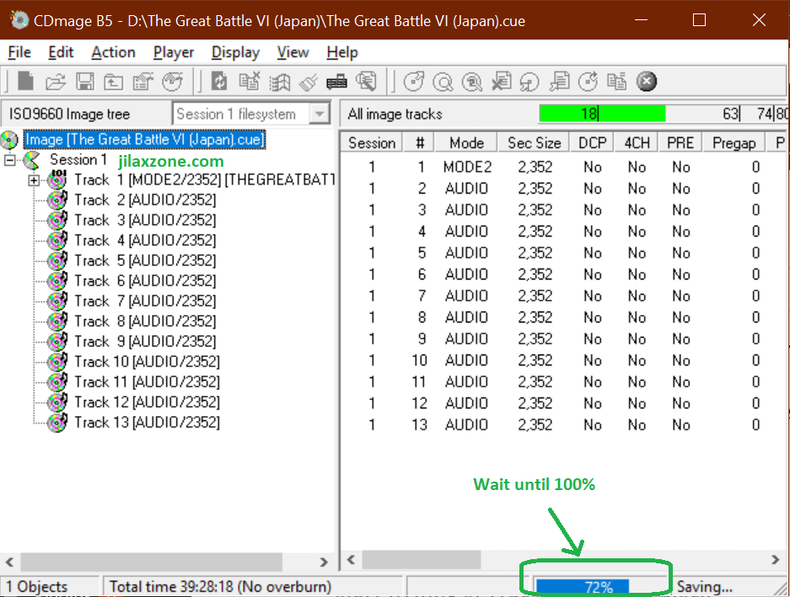
Task: Select Track 8 [AUDIO/2352] in the tree
Action: (x=145, y=321)
